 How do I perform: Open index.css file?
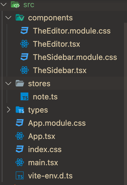tap(45, 149)
